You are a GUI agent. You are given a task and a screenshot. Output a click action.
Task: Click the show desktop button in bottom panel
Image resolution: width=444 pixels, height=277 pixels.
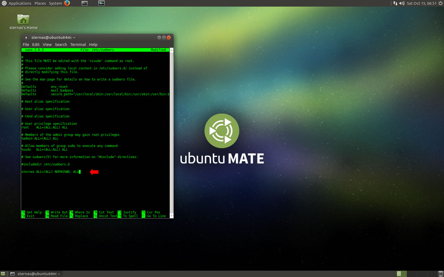tap(3, 274)
